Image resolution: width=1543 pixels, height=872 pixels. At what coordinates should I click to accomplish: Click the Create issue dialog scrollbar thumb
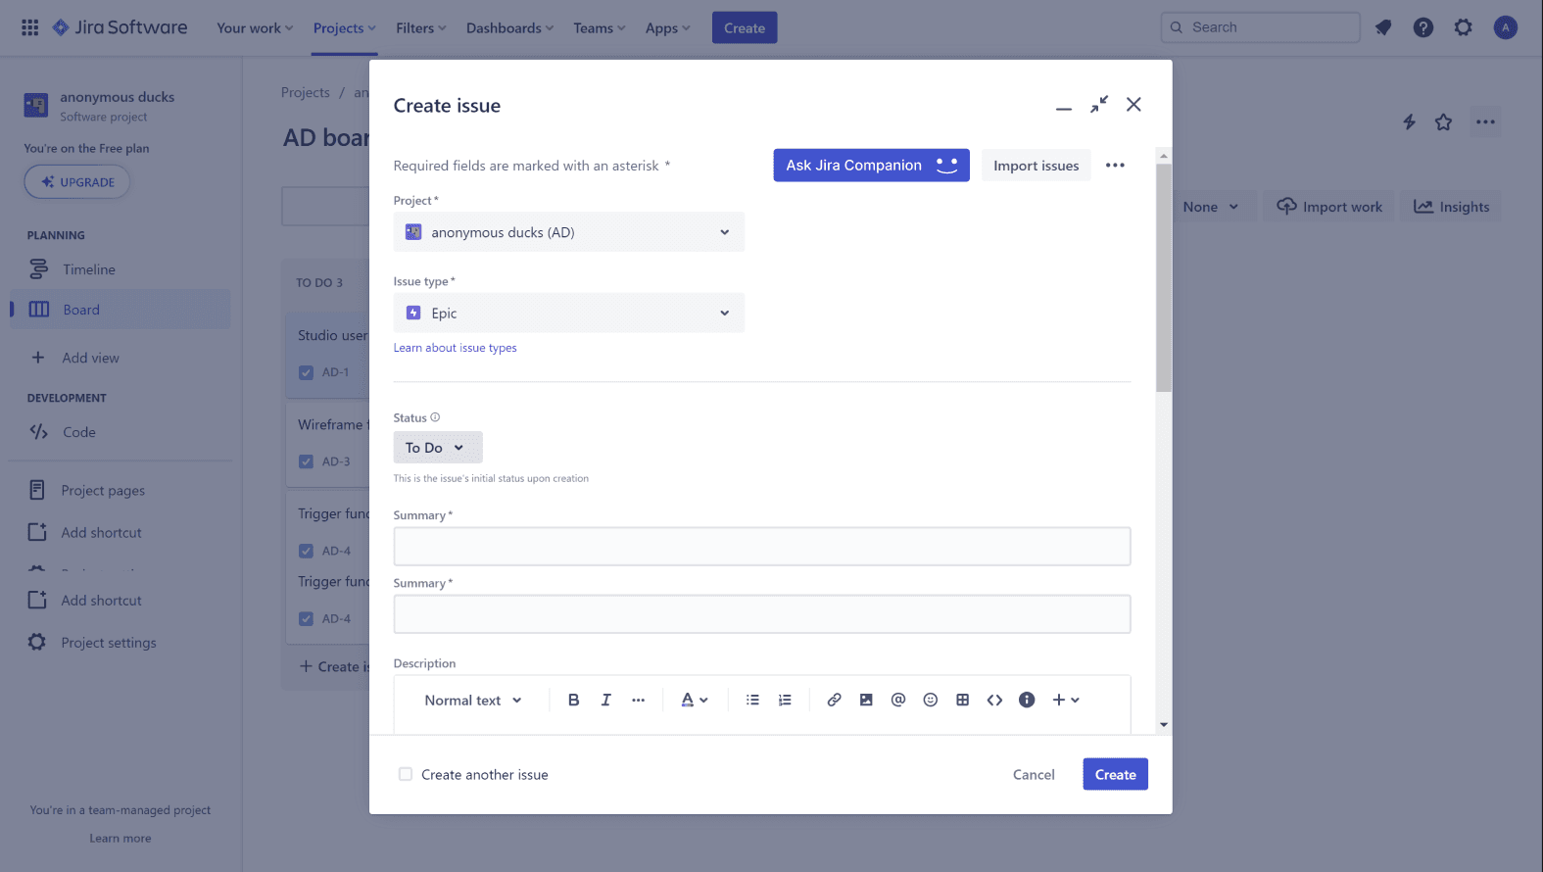coord(1164,277)
